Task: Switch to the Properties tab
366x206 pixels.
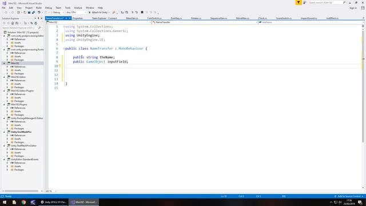Action: click(78, 18)
